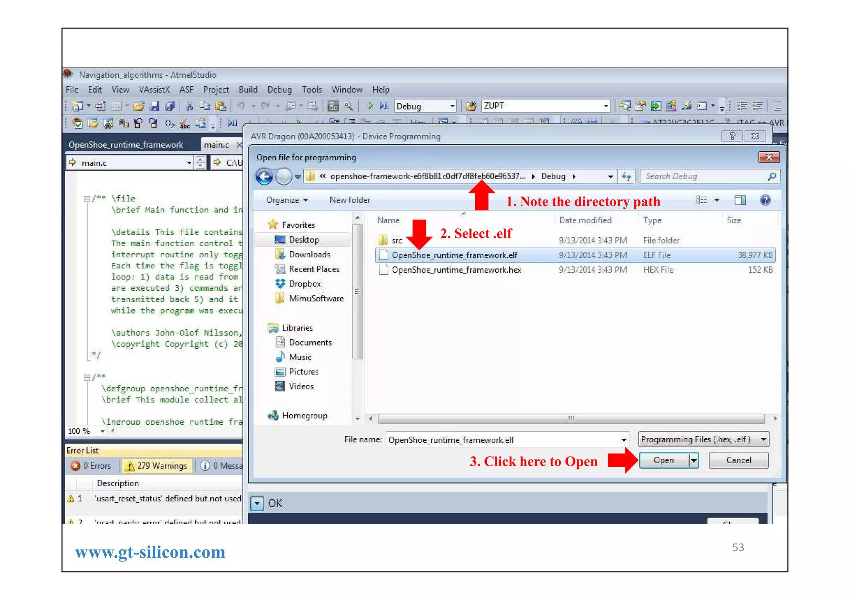Viewport: 850px width, 600px height.
Task: Click the preview pane icon
Action: pyautogui.click(x=740, y=200)
